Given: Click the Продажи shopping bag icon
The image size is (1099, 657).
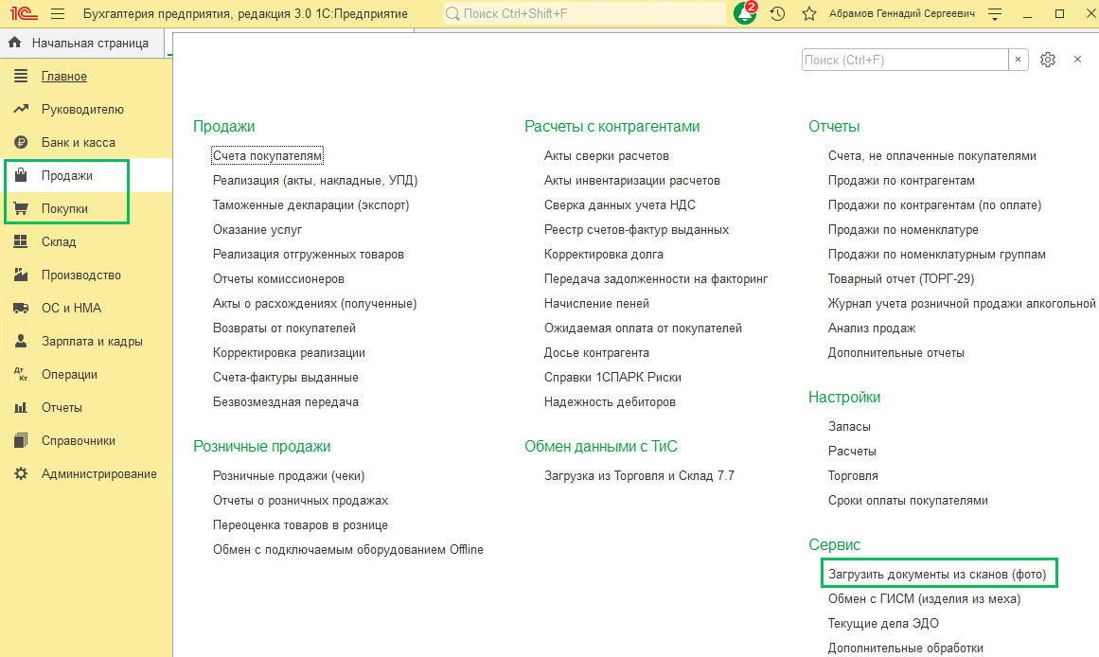Looking at the screenshot, I should coord(21,175).
